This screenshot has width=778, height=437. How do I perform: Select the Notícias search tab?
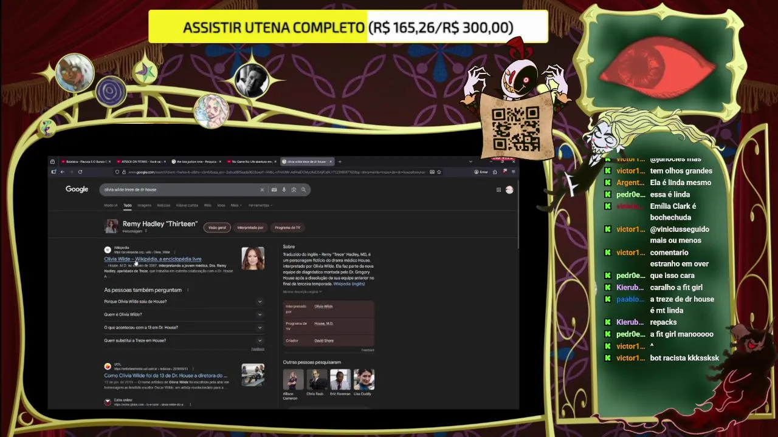click(164, 205)
